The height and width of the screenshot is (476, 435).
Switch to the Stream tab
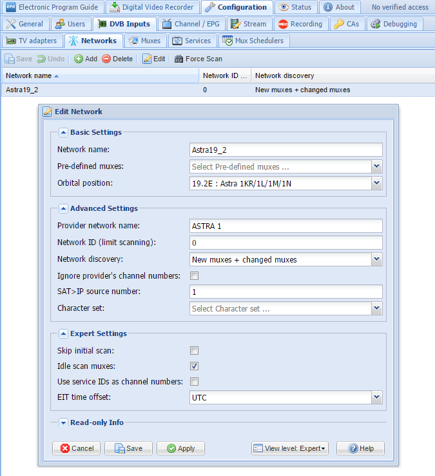(249, 24)
